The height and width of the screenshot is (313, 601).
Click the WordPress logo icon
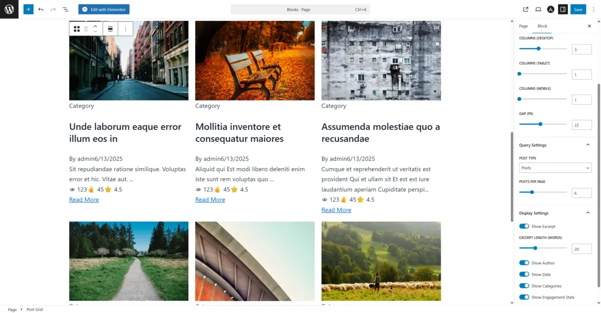pyautogui.click(x=9, y=9)
